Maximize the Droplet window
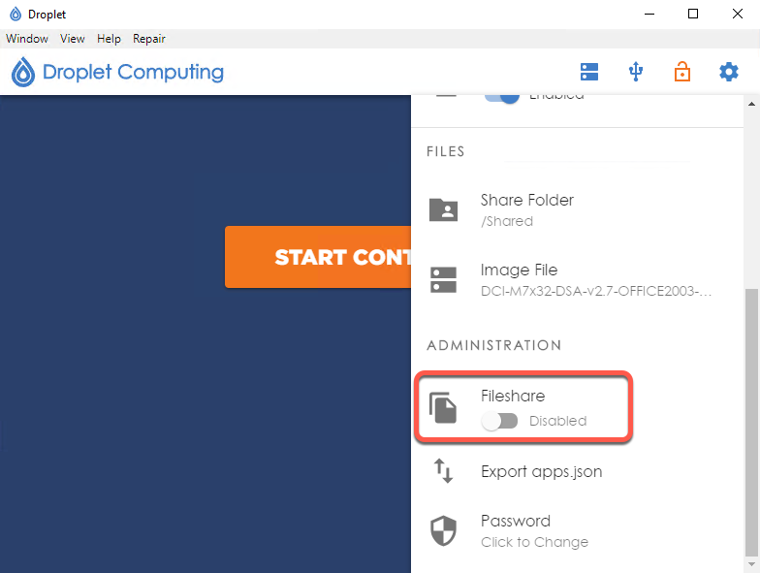Screen dimensions: 760x573 click(693, 14)
